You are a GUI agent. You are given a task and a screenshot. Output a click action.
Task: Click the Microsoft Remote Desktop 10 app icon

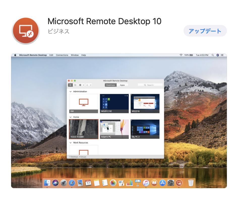pyautogui.click(x=26, y=30)
